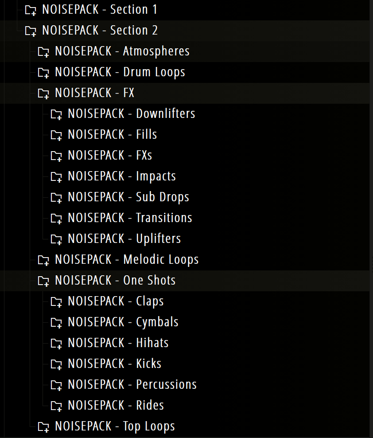
Task: Open the NOISEPACK - Transitions folder
Action: tap(130, 218)
